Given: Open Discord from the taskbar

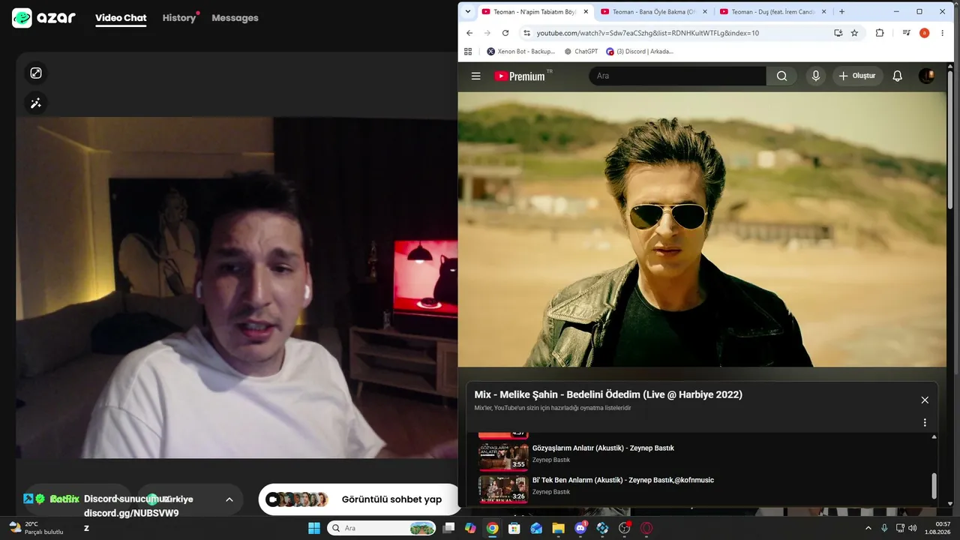Looking at the screenshot, I should (x=580, y=528).
